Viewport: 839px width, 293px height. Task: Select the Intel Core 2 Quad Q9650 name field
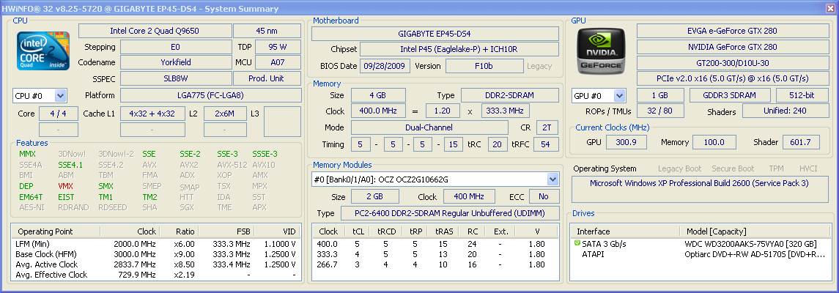click(x=155, y=31)
